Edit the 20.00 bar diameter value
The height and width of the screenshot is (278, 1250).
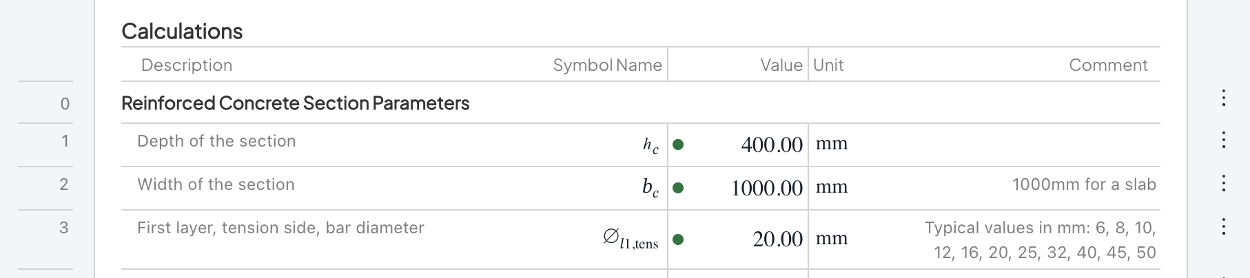777,239
